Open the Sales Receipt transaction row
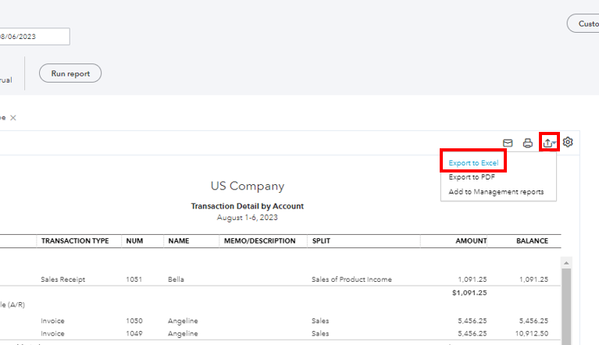 (x=62, y=279)
